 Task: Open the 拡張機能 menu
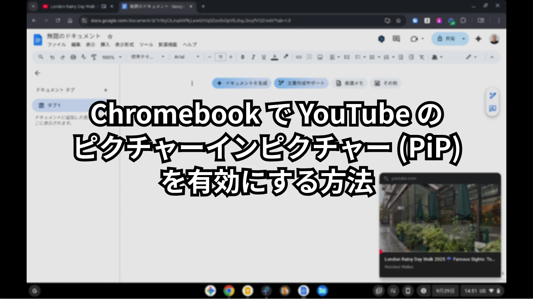coord(168,45)
